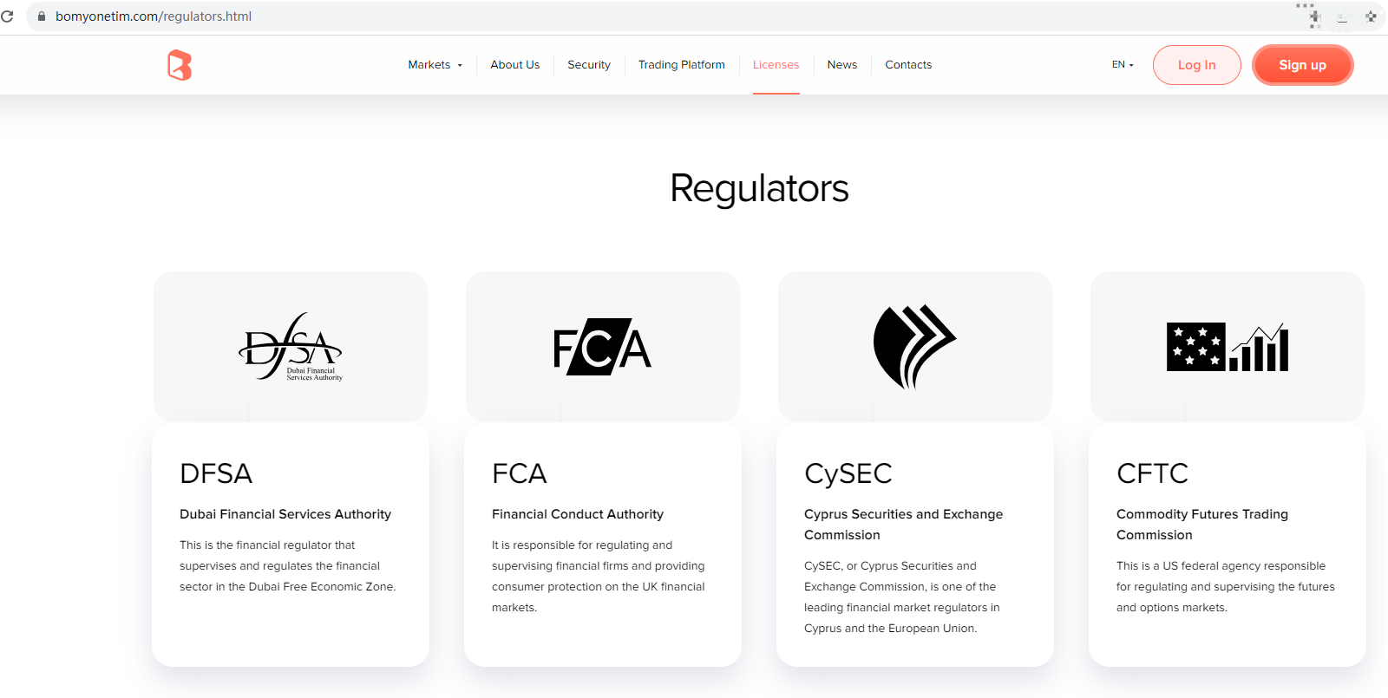Open the Contacts page
This screenshot has height=698, width=1388.
coord(908,65)
